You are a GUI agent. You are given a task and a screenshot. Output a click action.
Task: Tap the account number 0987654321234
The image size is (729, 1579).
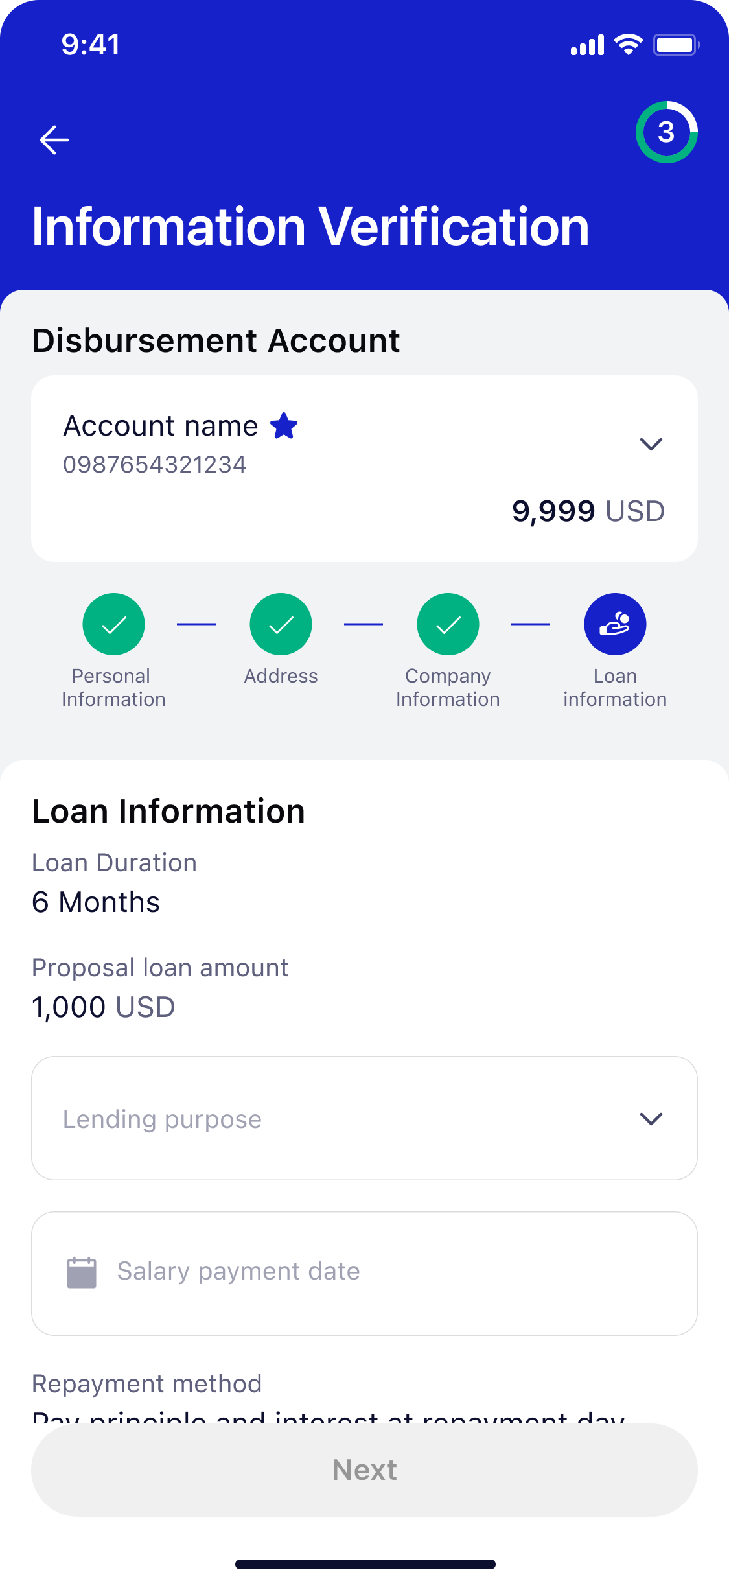click(154, 465)
